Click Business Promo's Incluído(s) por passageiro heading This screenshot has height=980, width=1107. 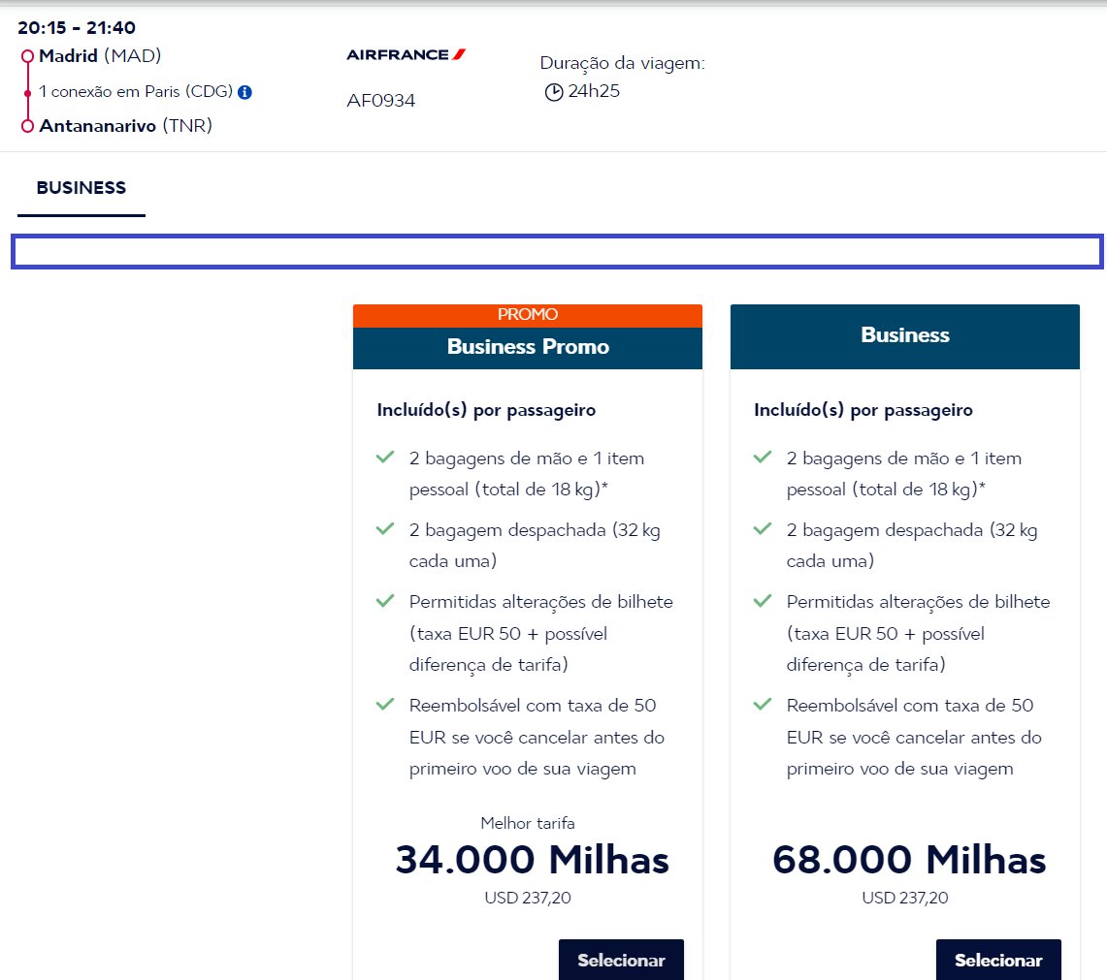[486, 410]
